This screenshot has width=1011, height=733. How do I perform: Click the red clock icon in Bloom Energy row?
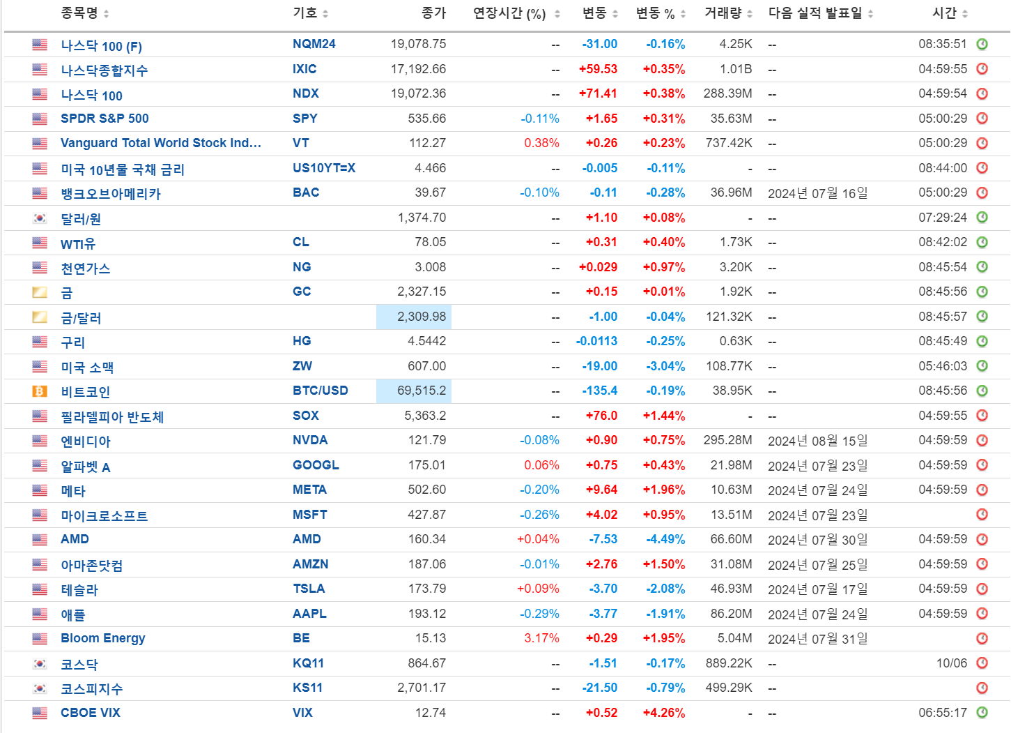coord(982,638)
